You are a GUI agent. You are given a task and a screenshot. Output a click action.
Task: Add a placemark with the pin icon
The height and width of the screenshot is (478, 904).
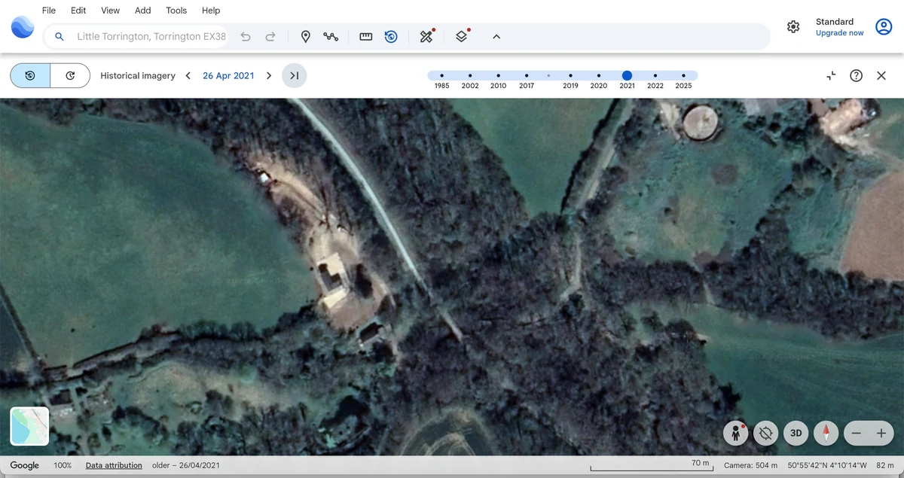[305, 36]
